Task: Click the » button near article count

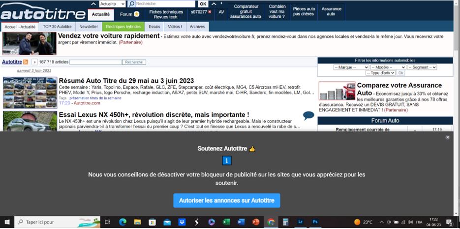Action: pos(34,62)
